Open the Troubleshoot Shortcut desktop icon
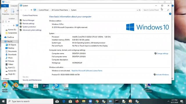186x104 pixels. coord(148,88)
